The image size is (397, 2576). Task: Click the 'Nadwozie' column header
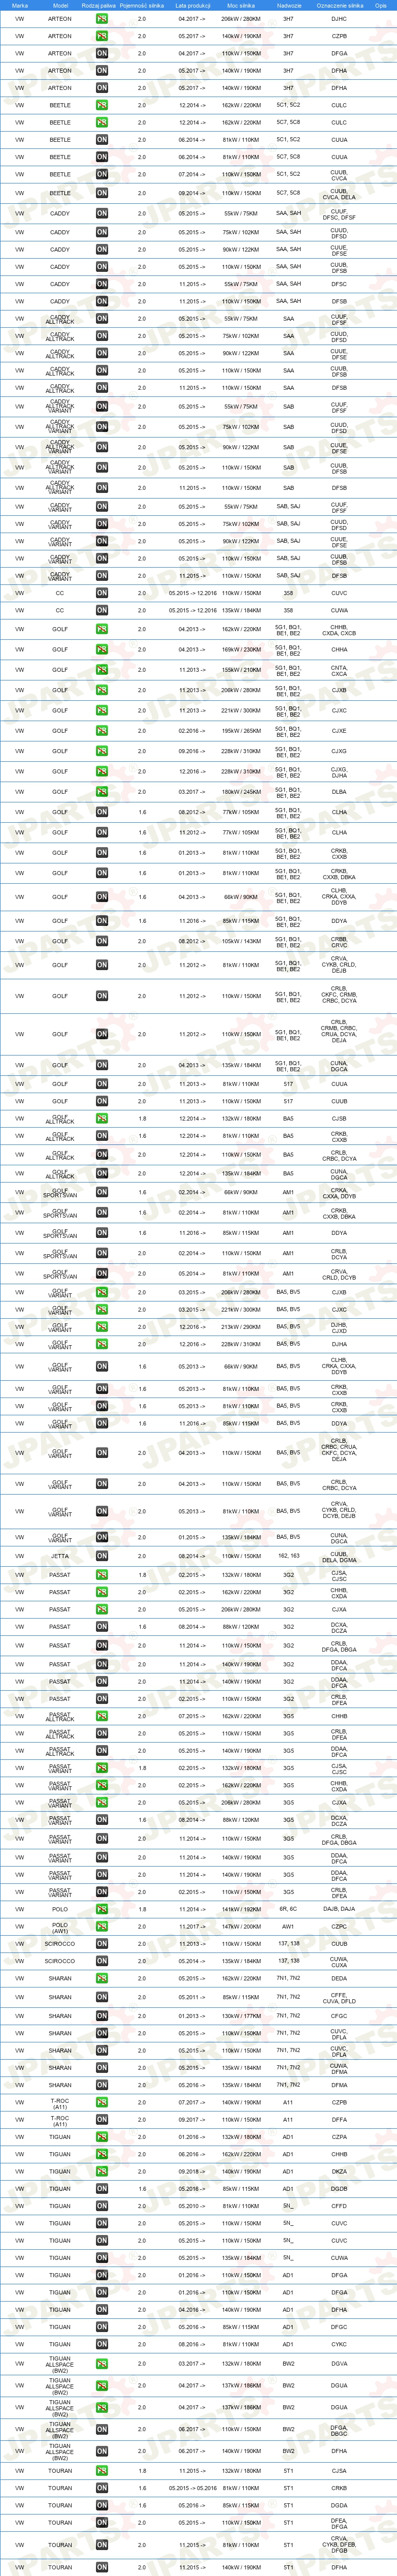(x=289, y=5)
